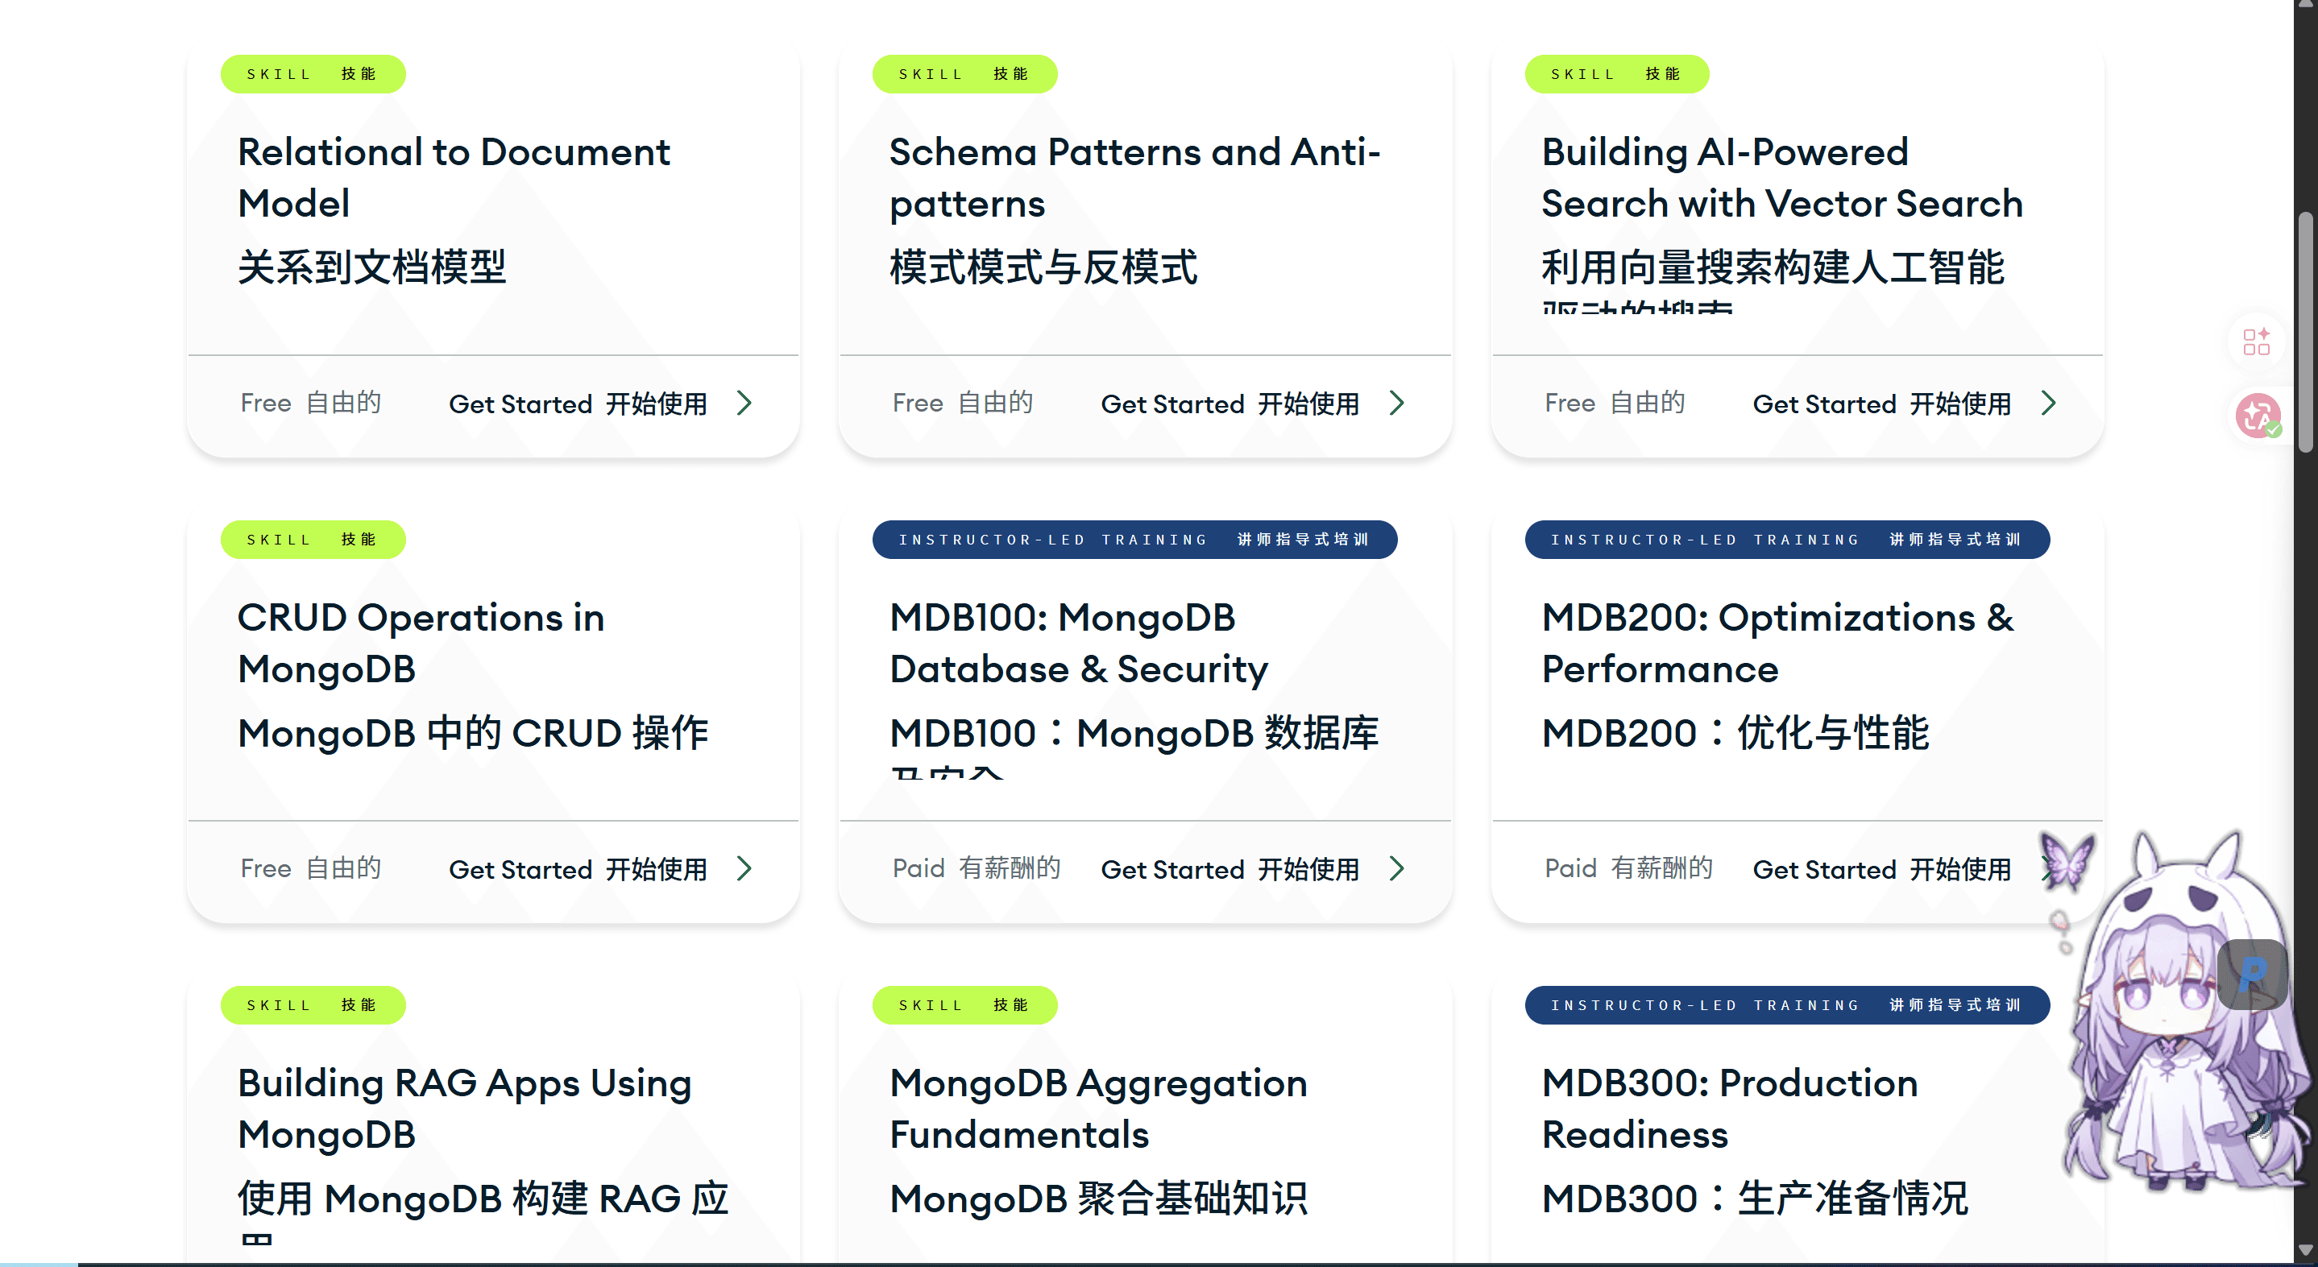Click arrow on CRUD Operations card
The height and width of the screenshot is (1267, 2318).
click(x=744, y=868)
